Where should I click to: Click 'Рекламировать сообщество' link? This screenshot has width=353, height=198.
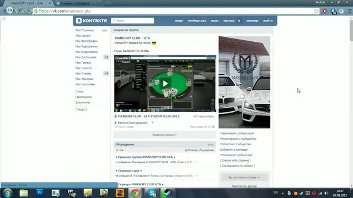[x=238, y=139]
